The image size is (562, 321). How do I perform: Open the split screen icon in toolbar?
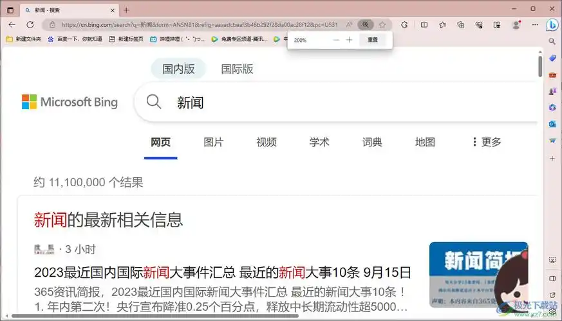[424, 25]
